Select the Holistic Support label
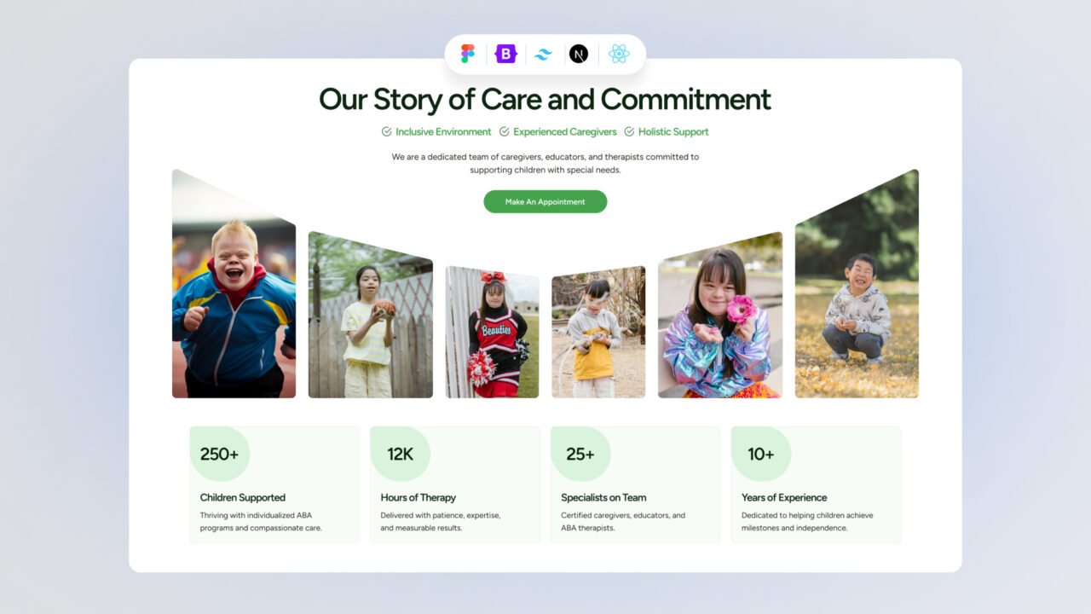Viewport: 1091px width, 614px height. [673, 131]
